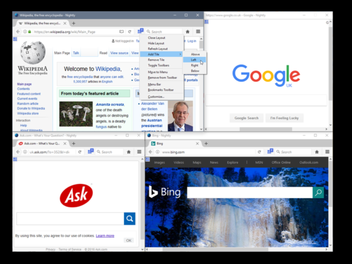Screen dimensions: 352x264
Task: Go to home page in Bing window
Action: click(317, 152)
